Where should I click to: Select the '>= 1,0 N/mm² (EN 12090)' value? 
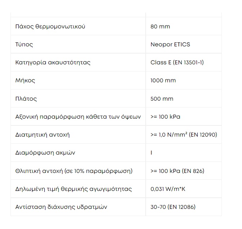click(x=184, y=135)
